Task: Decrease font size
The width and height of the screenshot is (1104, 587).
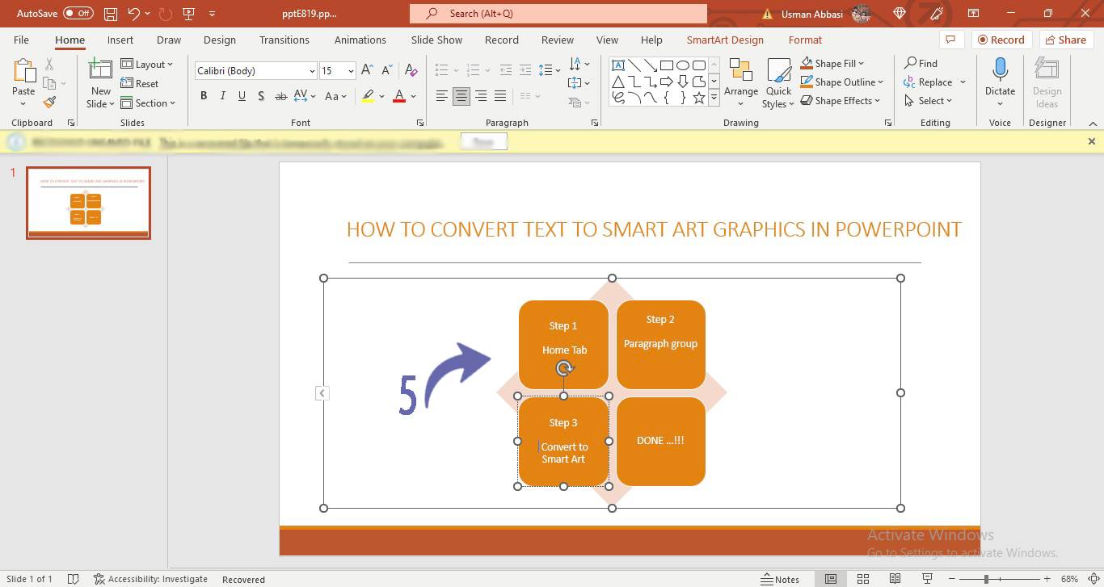Action: point(387,71)
